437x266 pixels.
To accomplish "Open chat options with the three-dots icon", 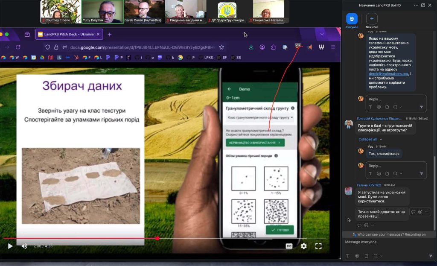I will pyautogui.click(x=416, y=5).
